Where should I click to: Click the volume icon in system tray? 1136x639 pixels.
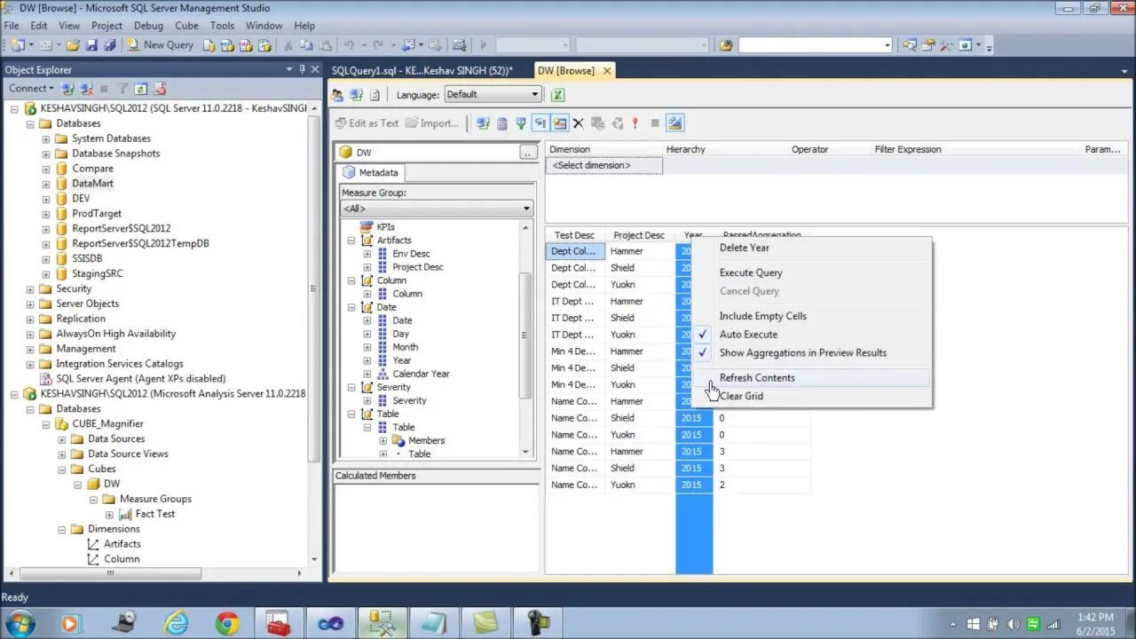[1011, 624]
